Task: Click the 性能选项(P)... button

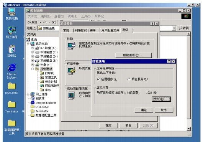Action: [133, 55]
